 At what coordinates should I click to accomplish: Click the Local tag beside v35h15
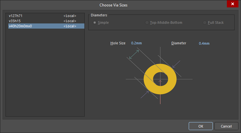click(70, 21)
